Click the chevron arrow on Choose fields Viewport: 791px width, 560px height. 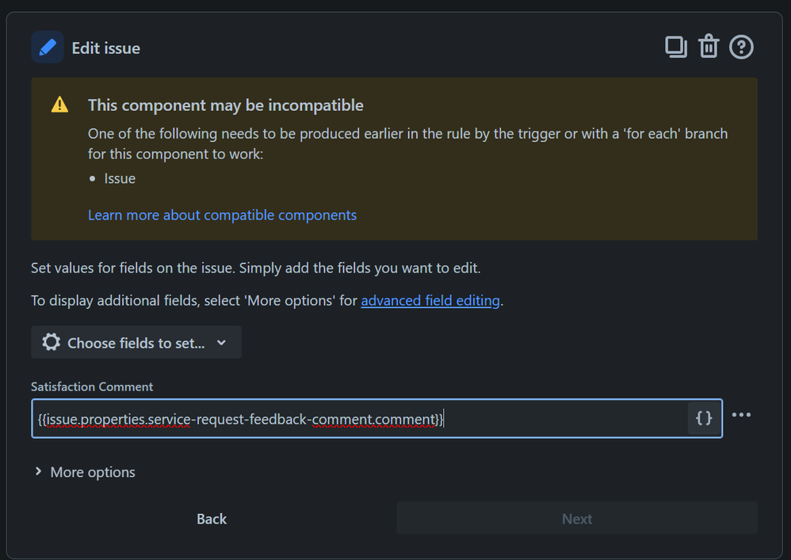coord(221,343)
